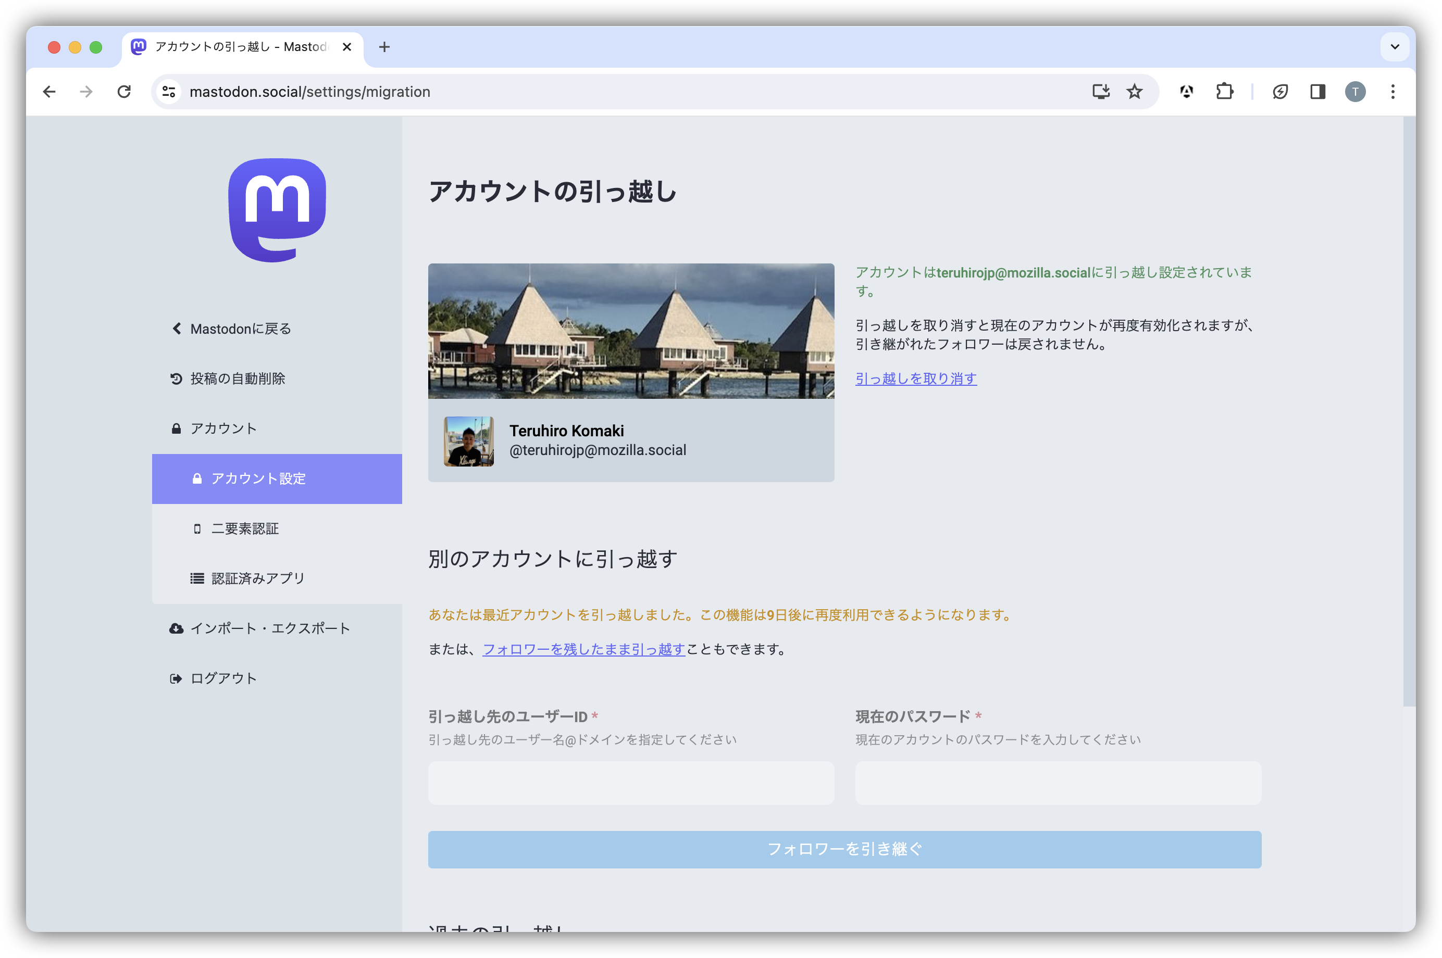Click the 引っ越しを取り消す link

tap(916, 378)
